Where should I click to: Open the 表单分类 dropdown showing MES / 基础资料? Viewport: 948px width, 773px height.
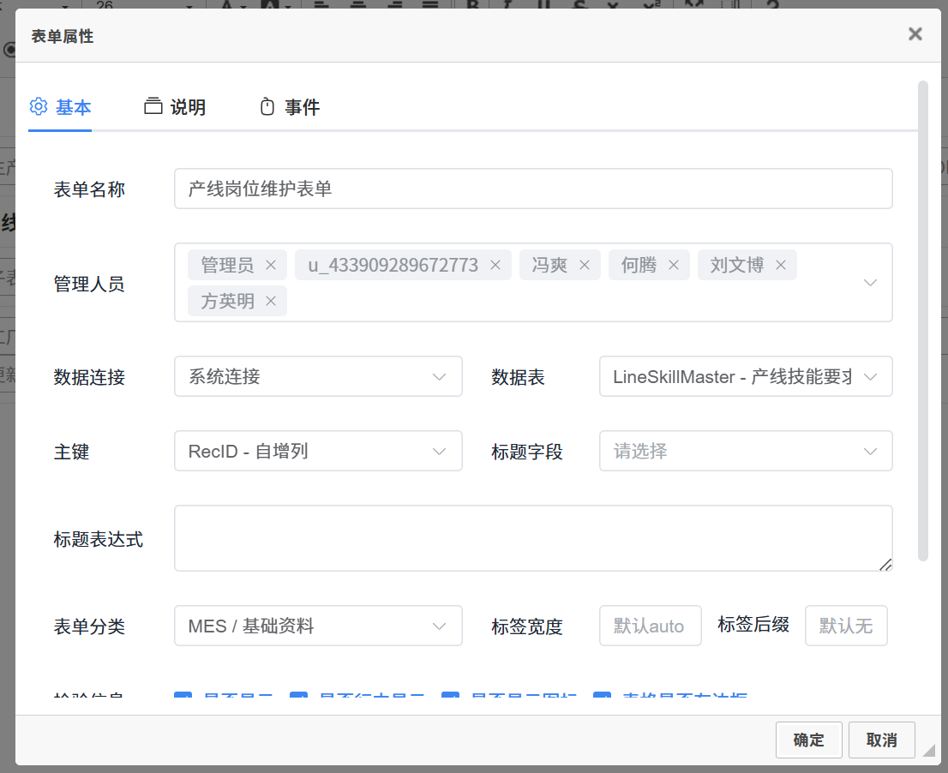pyautogui.click(x=318, y=626)
